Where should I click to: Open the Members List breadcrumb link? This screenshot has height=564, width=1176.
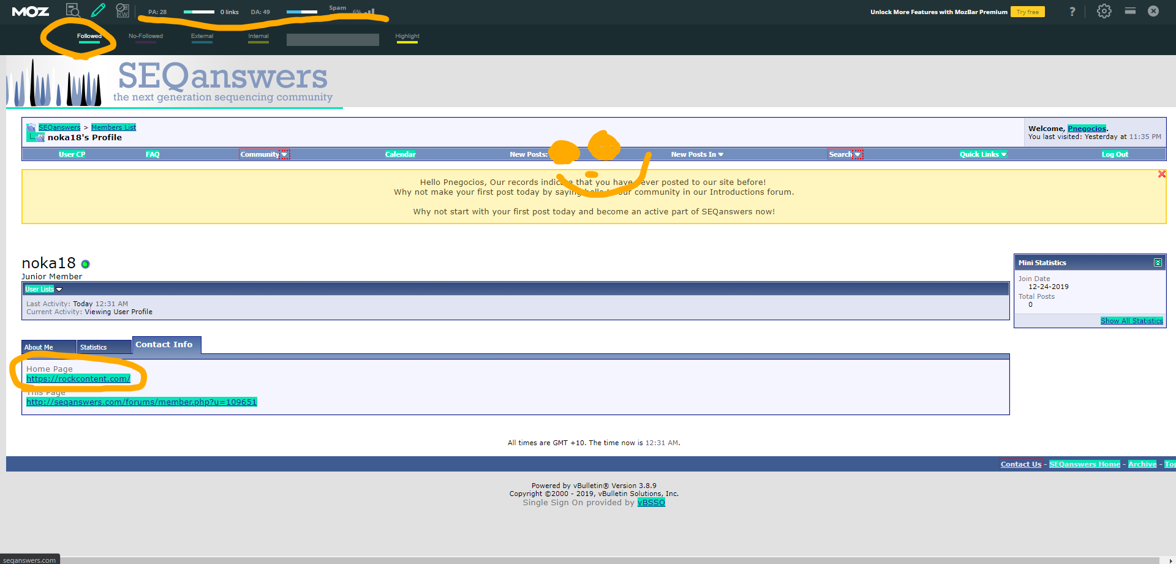(114, 127)
